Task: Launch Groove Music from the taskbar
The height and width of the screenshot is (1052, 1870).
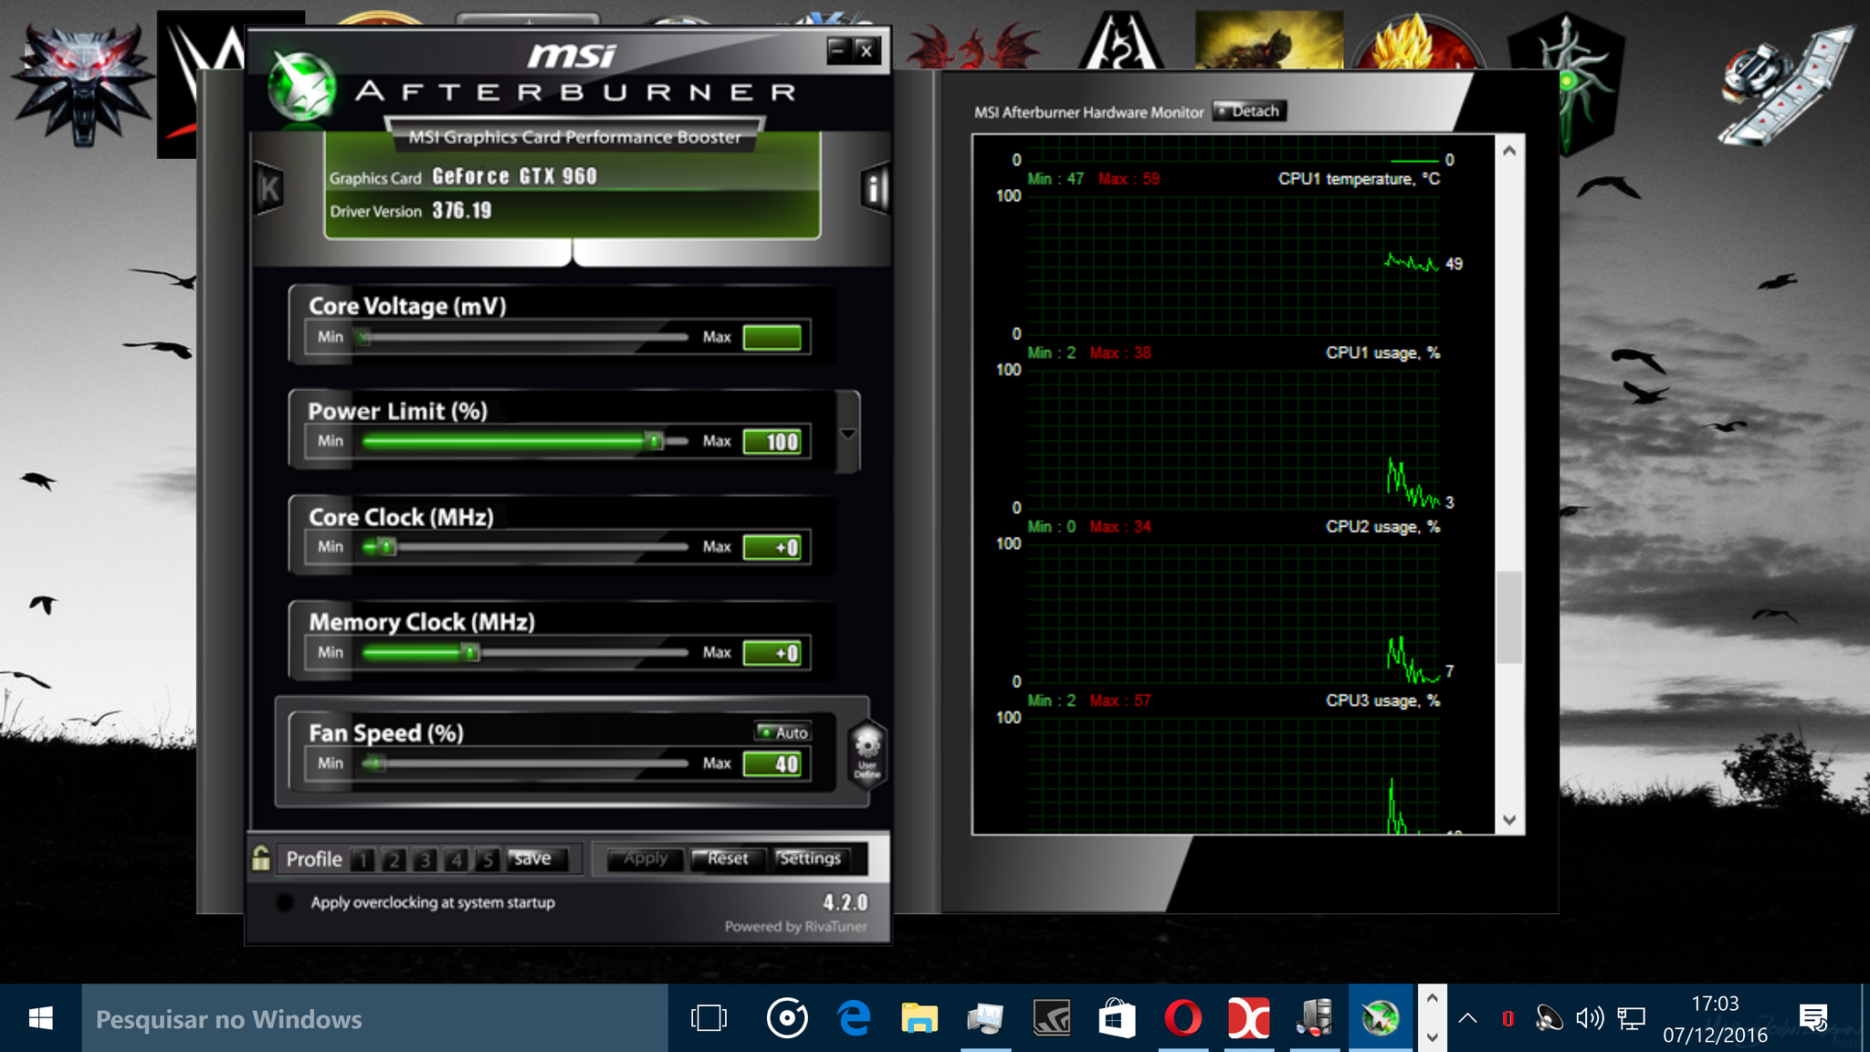Action: tap(787, 1018)
